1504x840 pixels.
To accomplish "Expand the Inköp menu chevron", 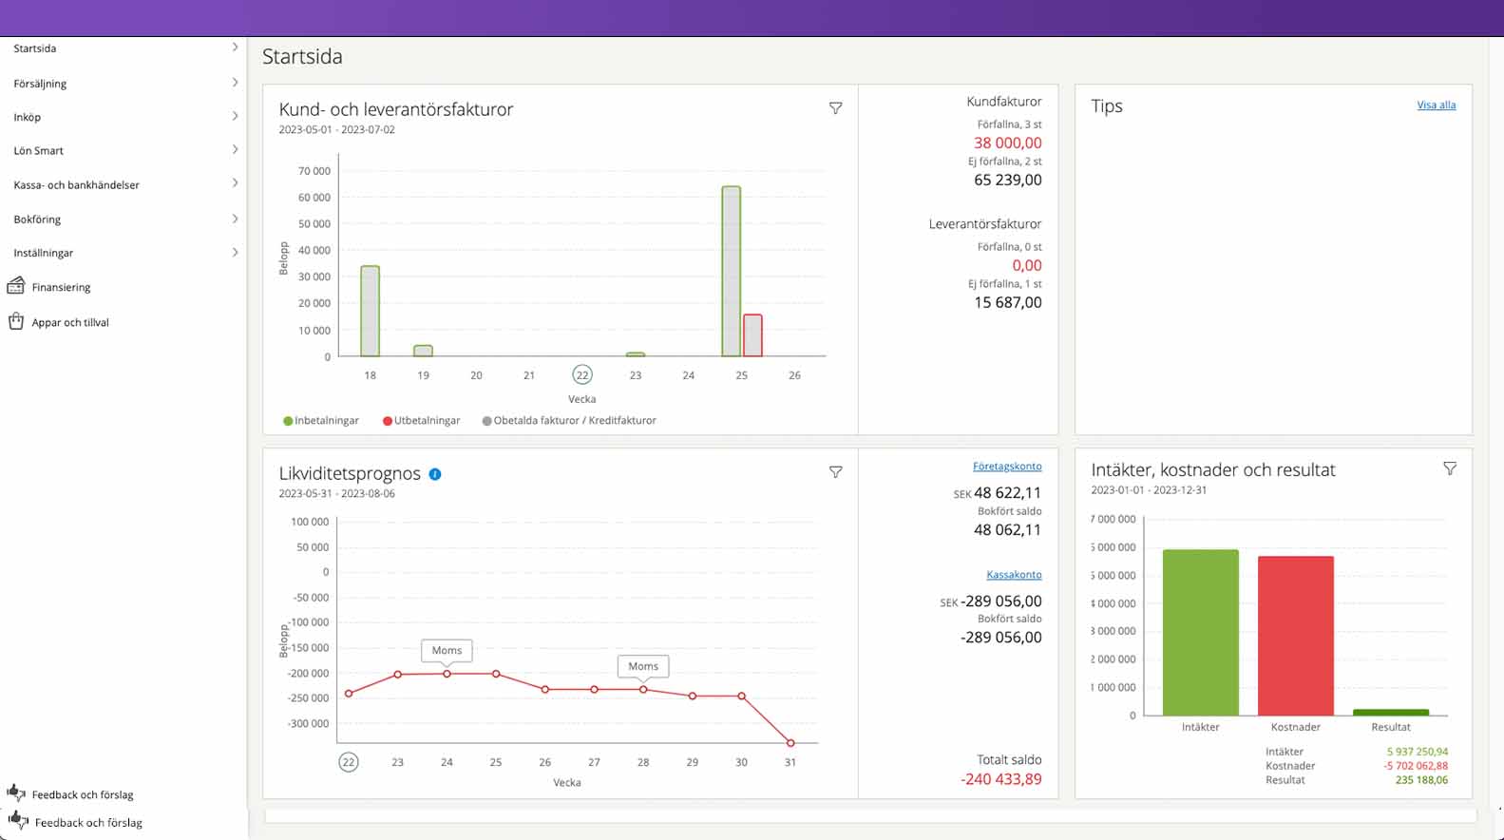I will coord(235,116).
